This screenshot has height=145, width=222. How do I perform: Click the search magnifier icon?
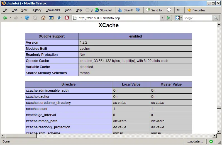(216, 18)
